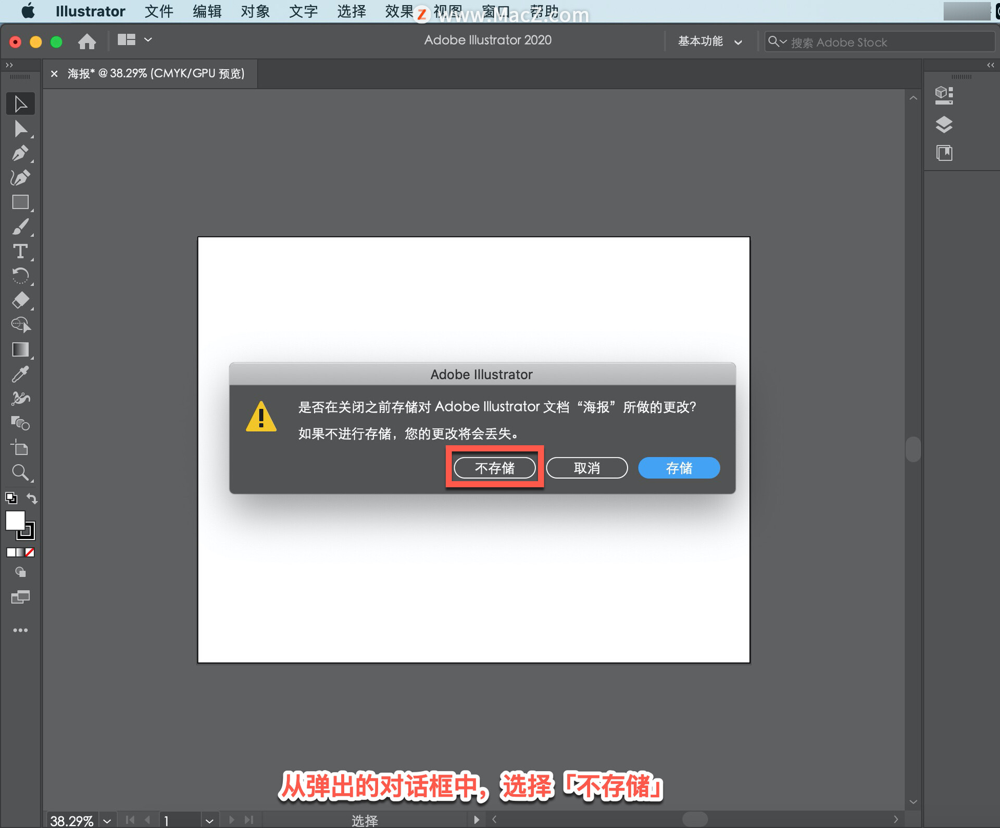Image resolution: width=1000 pixels, height=828 pixels.
Task: Open the zoom level dropdown
Action: pos(107,821)
